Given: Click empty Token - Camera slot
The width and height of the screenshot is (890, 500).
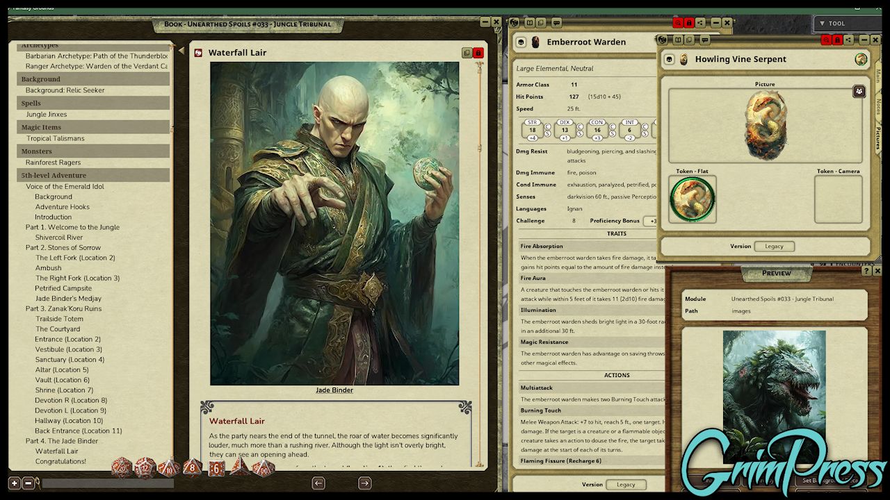Looking at the screenshot, I should pos(839,199).
